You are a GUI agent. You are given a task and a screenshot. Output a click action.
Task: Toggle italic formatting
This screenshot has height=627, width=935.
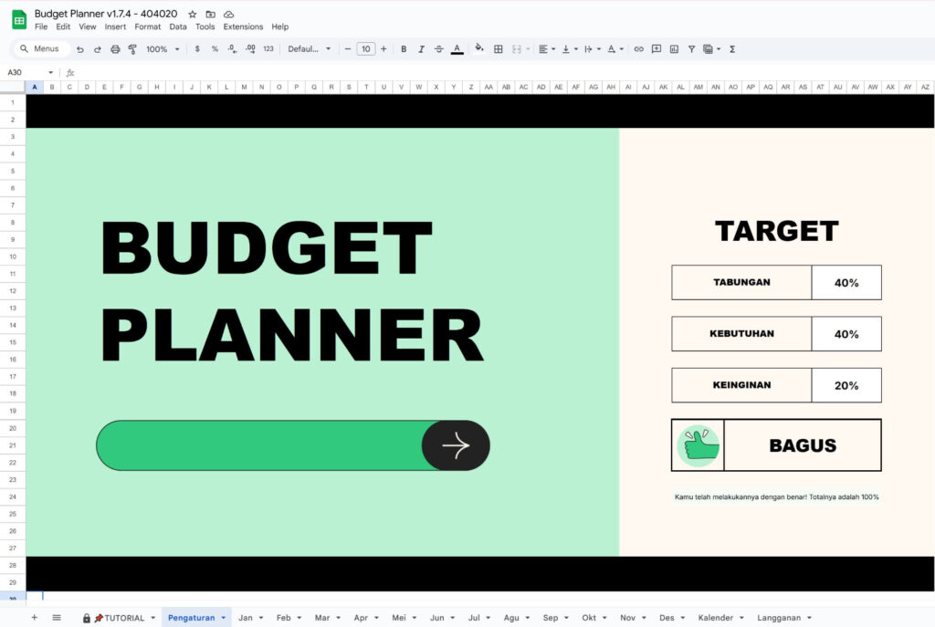[x=421, y=49]
